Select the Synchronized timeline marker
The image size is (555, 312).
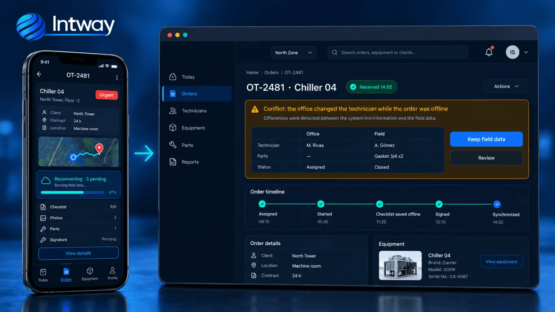click(497, 204)
